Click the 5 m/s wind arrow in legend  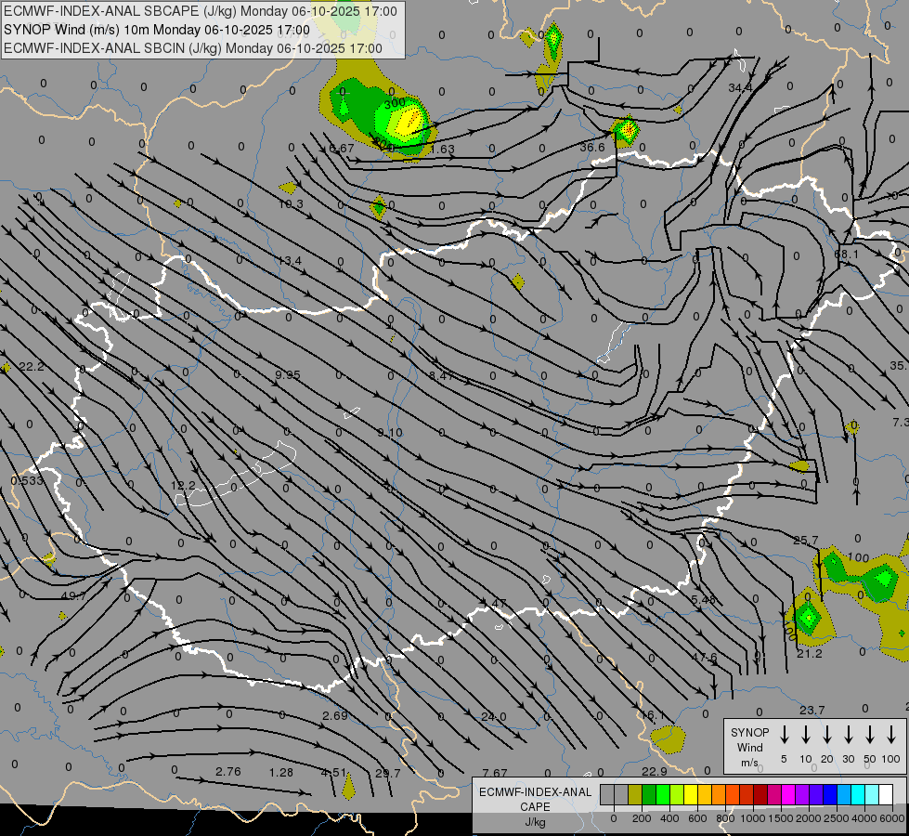(x=784, y=735)
